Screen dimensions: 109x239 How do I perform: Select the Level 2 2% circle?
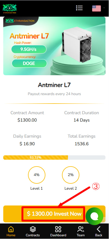click(x=71, y=175)
